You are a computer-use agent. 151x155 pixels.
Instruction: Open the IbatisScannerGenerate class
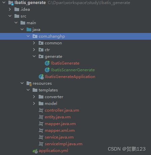point(73,70)
